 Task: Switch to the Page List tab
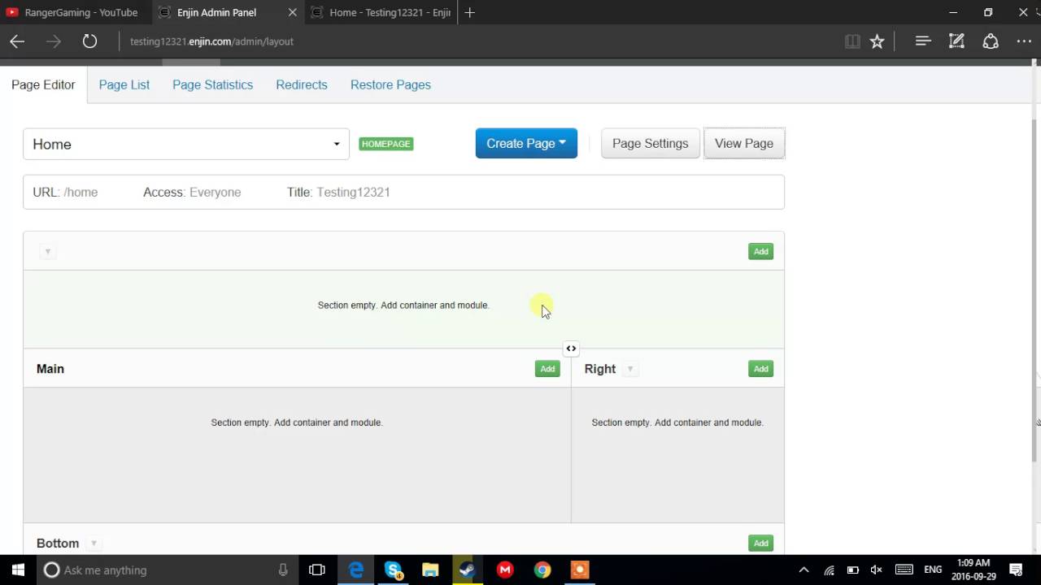[x=124, y=84]
